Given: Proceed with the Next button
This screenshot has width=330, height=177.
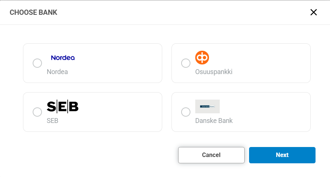Looking at the screenshot, I should click(x=282, y=155).
